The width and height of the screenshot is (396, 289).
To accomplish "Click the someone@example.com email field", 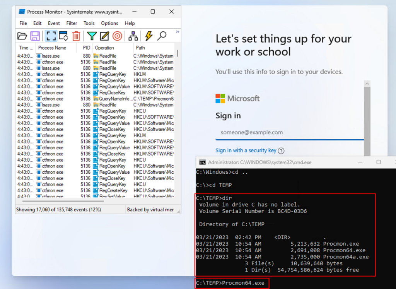I will [x=289, y=132].
